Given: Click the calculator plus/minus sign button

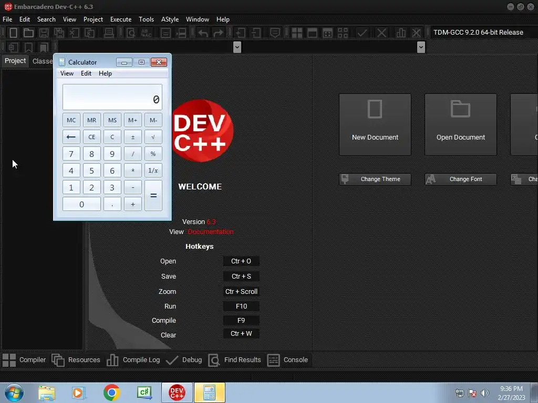Looking at the screenshot, I should click(x=133, y=137).
